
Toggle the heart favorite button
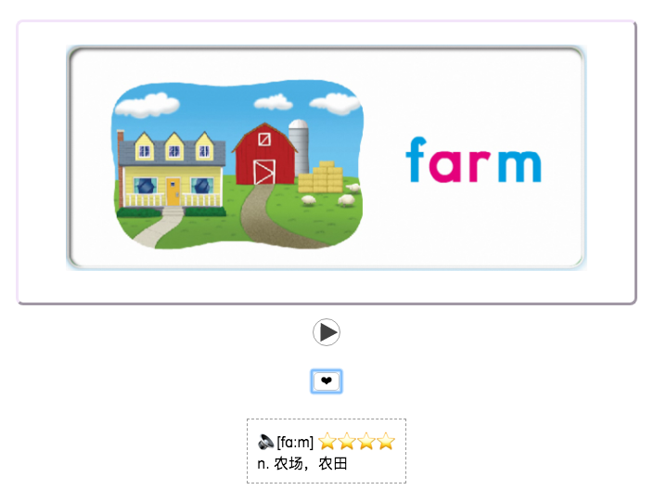point(327,380)
